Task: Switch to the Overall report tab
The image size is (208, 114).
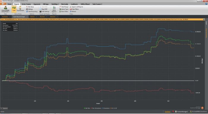Action: point(32,17)
